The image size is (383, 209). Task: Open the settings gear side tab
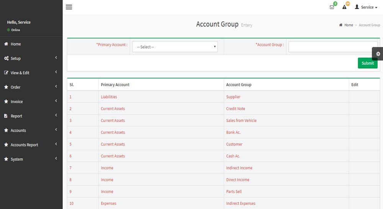378,54
